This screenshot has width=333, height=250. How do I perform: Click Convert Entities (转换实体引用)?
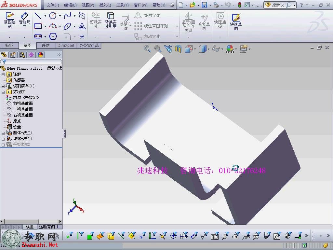point(111,20)
